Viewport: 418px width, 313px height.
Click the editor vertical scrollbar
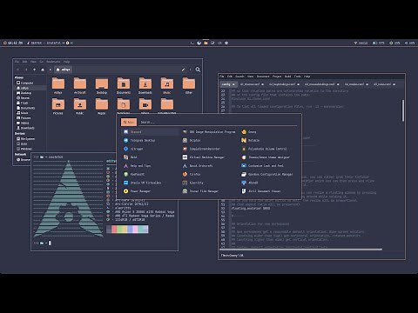[x=403, y=110]
